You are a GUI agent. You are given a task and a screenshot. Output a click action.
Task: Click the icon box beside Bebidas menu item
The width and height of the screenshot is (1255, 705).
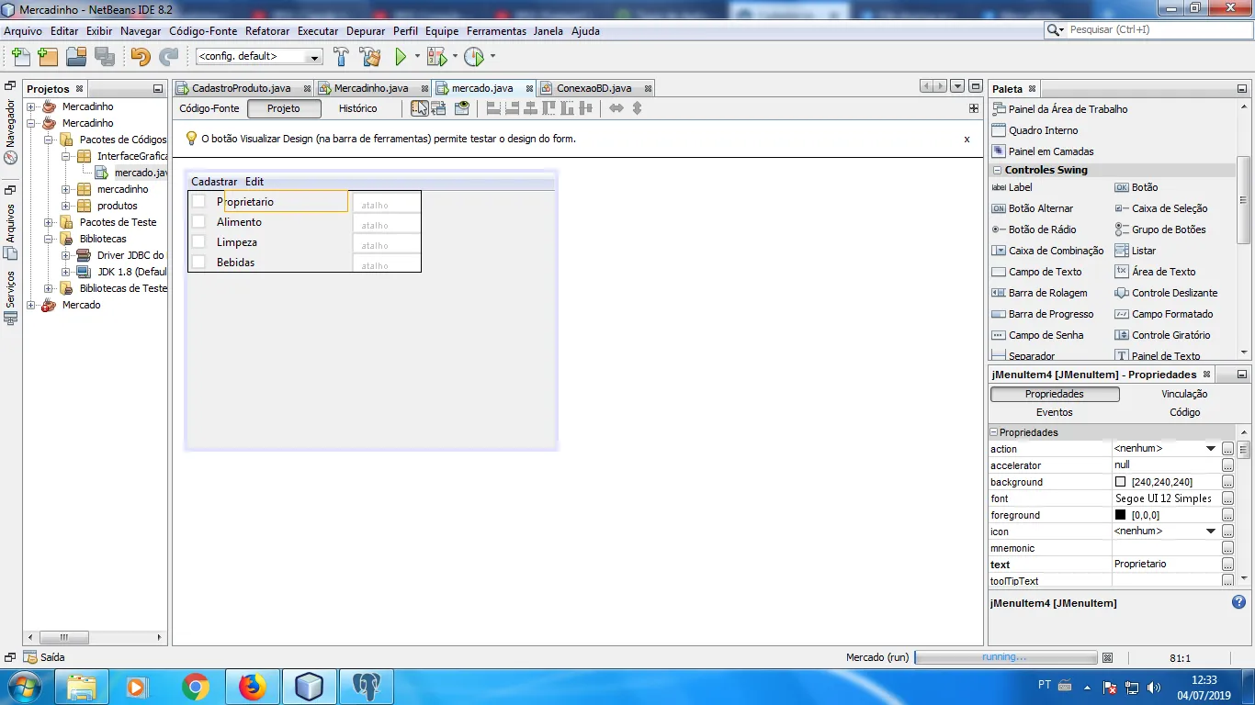click(x=198, y=262)
